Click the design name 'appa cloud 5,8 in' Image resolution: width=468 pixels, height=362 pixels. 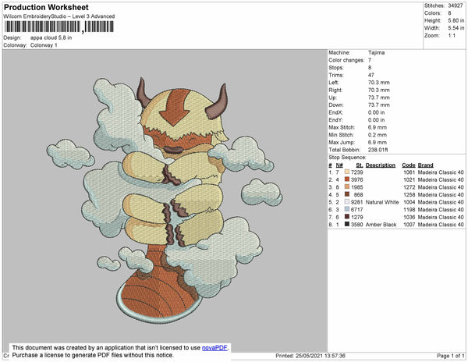tap(51, 38)
